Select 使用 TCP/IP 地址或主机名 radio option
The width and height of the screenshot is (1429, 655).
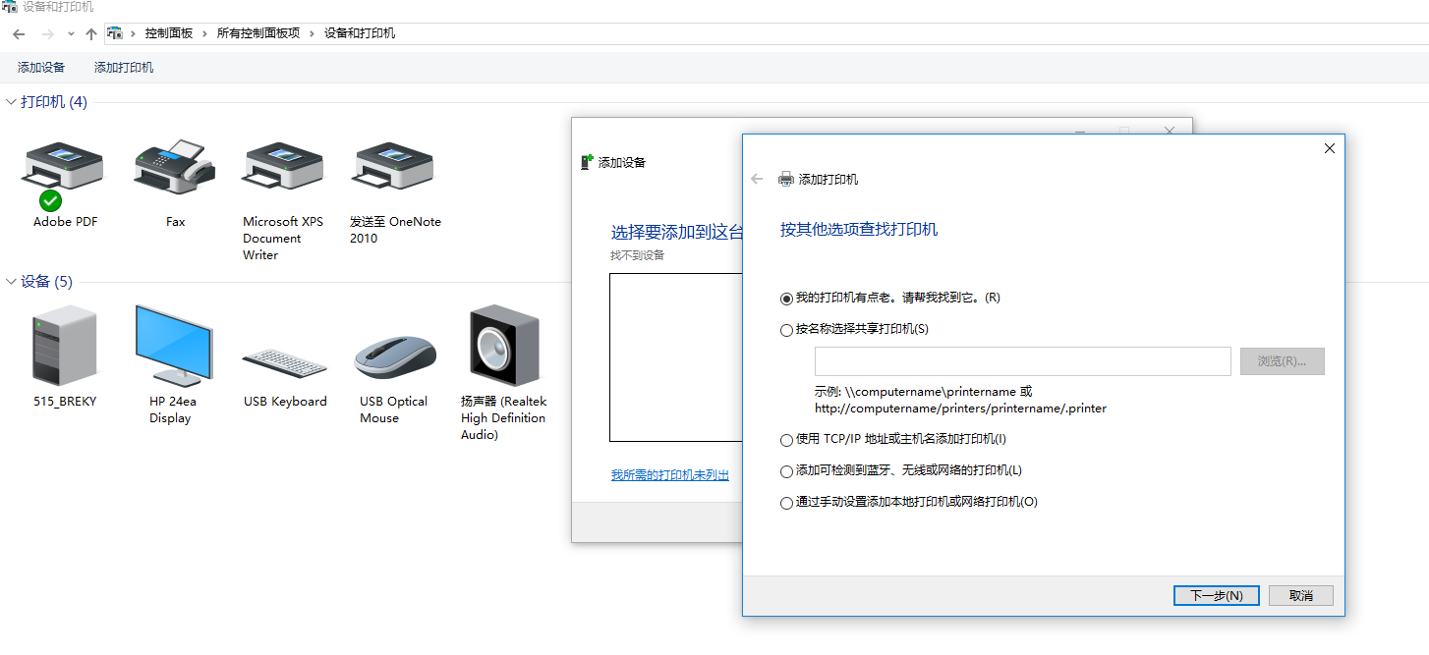click(786, 440)
